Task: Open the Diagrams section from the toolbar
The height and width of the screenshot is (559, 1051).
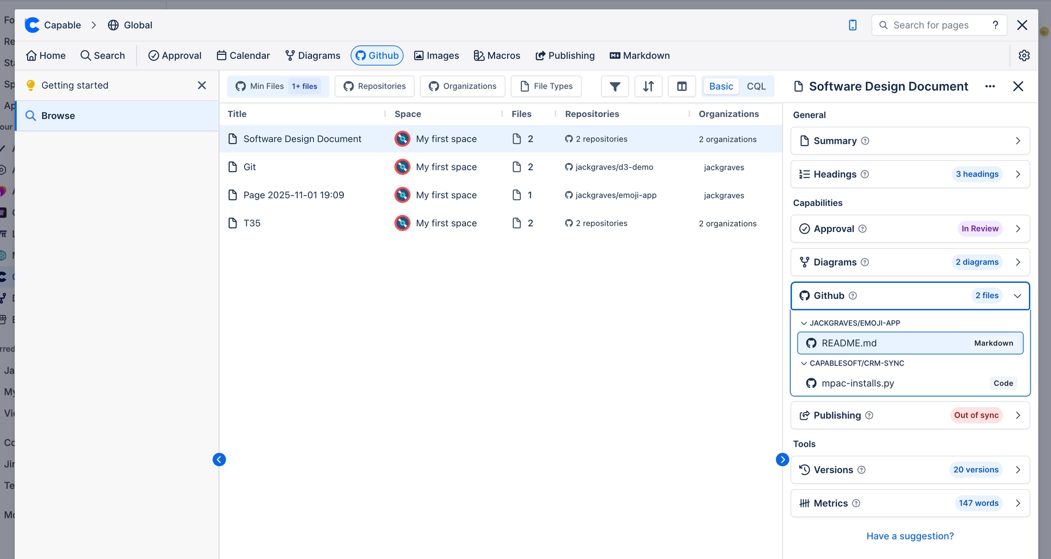Action: click(x=313, y=55)
